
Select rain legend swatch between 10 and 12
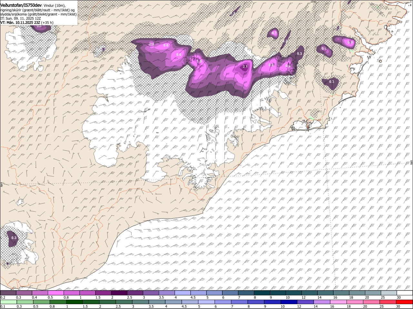point(289,302)
